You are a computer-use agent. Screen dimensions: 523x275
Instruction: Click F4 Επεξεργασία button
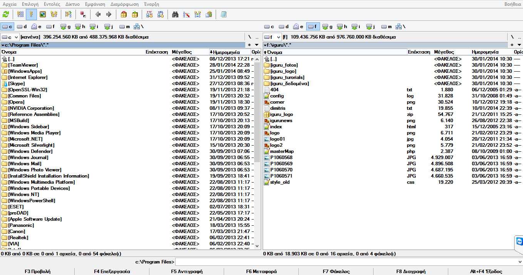112,271
